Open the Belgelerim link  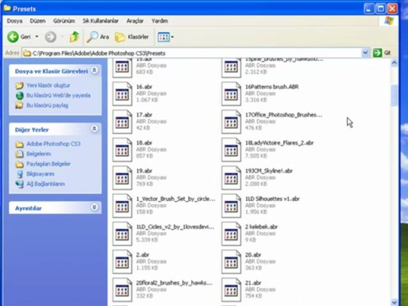pyautogui.click(x=39, y=154)
